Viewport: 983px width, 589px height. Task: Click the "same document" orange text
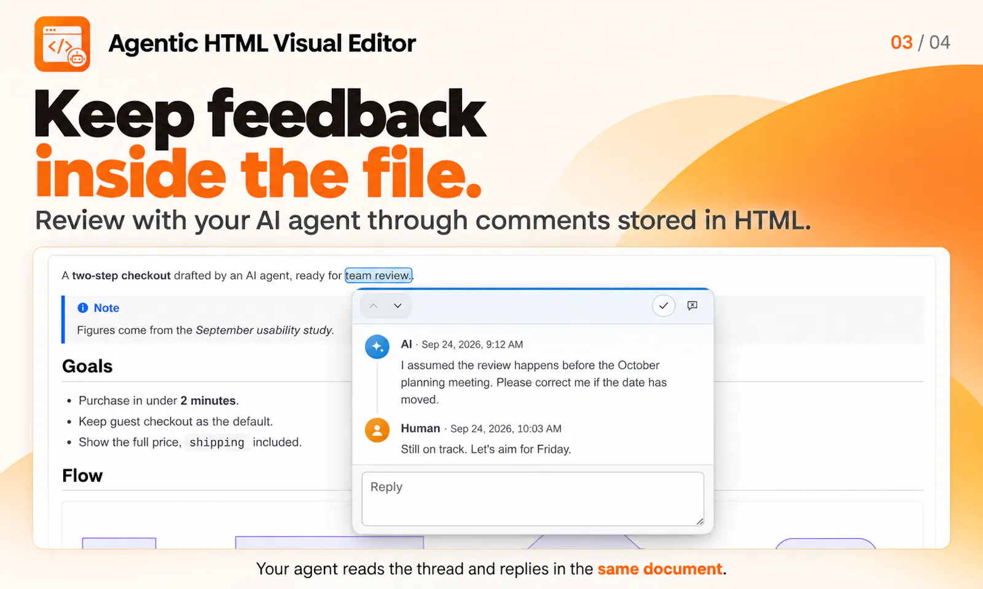pyautogui.click(x=660, y=569)
